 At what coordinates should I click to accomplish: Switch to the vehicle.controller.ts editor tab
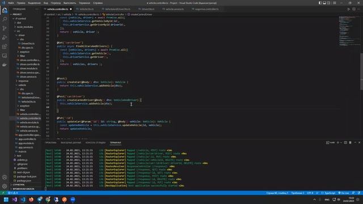click(58, 9)
